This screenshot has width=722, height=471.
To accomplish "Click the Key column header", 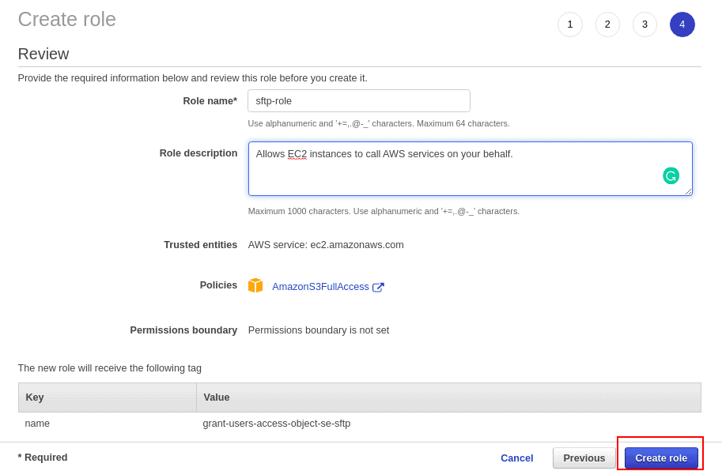I will click(108, 398).
